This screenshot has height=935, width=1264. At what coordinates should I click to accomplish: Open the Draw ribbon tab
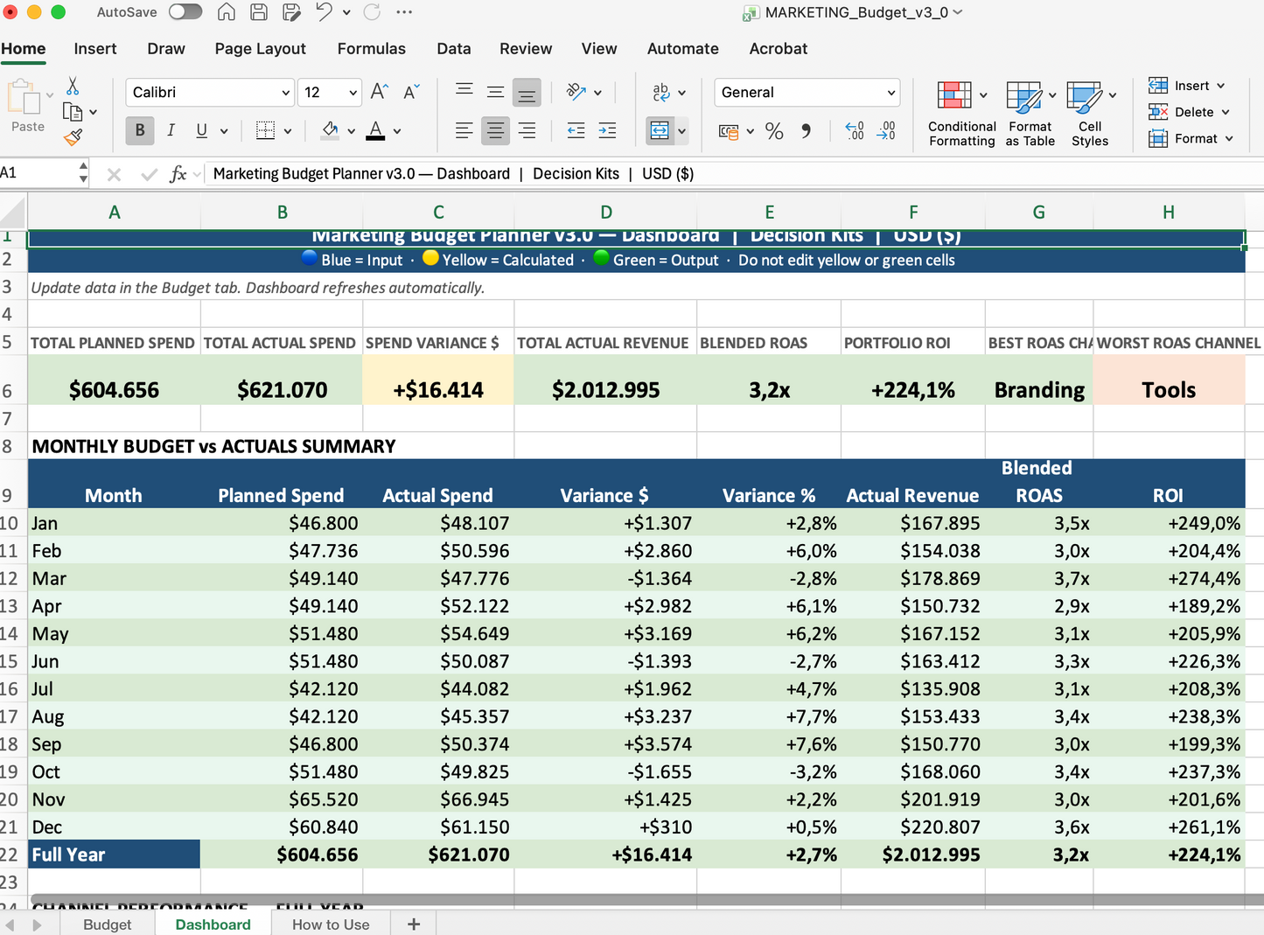coord(166,49)
